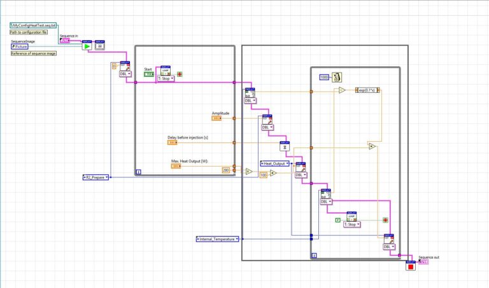Select the hourglass delay node
The height and width of the screenshot is (288, 489).
285,147
